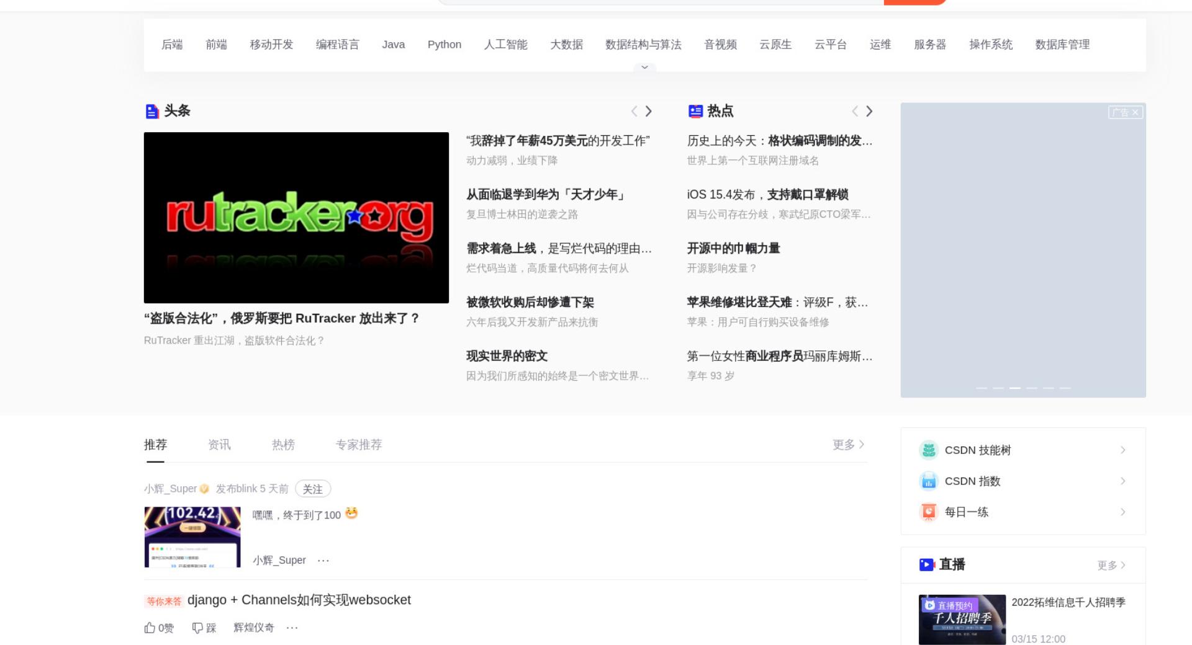
Task: Select the 云原生 category
Action: (x=775, y=45)
